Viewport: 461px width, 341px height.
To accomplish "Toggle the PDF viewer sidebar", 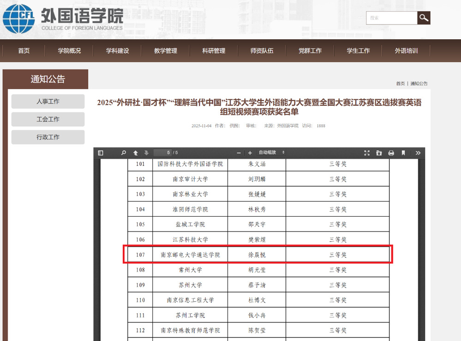I will (x=101, y=153).
